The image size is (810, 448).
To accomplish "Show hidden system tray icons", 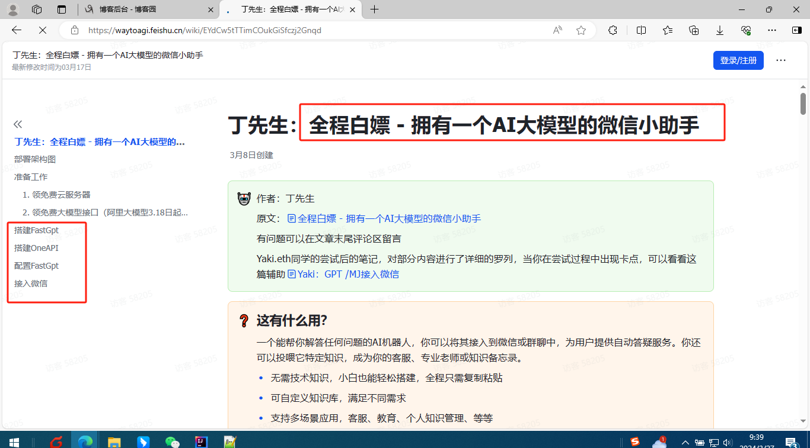I will pos(685,442).
